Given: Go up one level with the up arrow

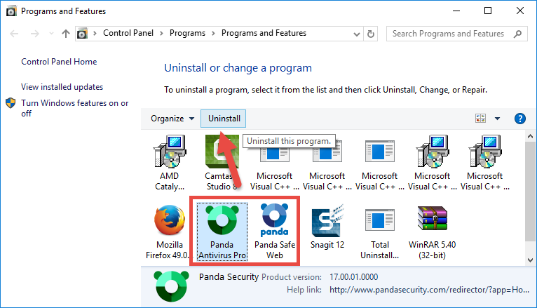Looking at the screenshot, I should [x=65, y=34].
